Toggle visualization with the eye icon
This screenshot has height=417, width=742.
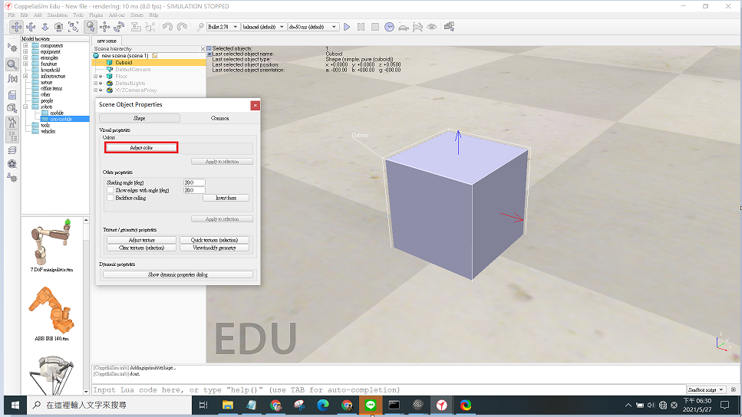431,27
